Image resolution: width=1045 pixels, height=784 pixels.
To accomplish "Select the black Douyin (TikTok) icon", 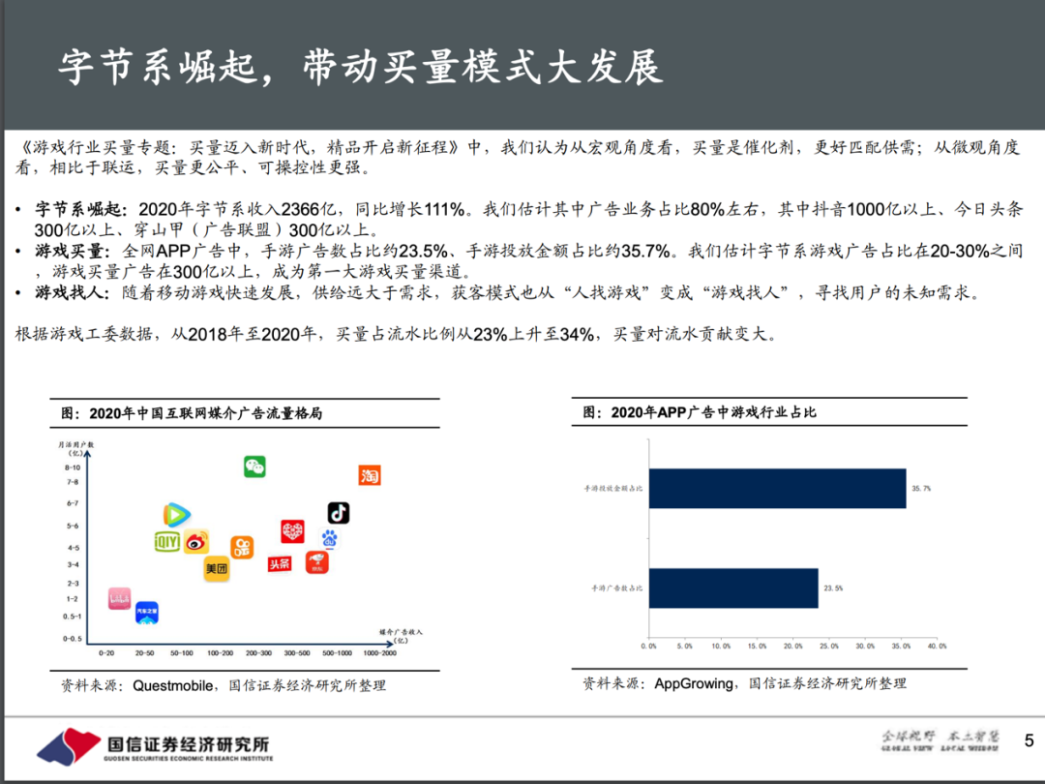I will [338, 513].
